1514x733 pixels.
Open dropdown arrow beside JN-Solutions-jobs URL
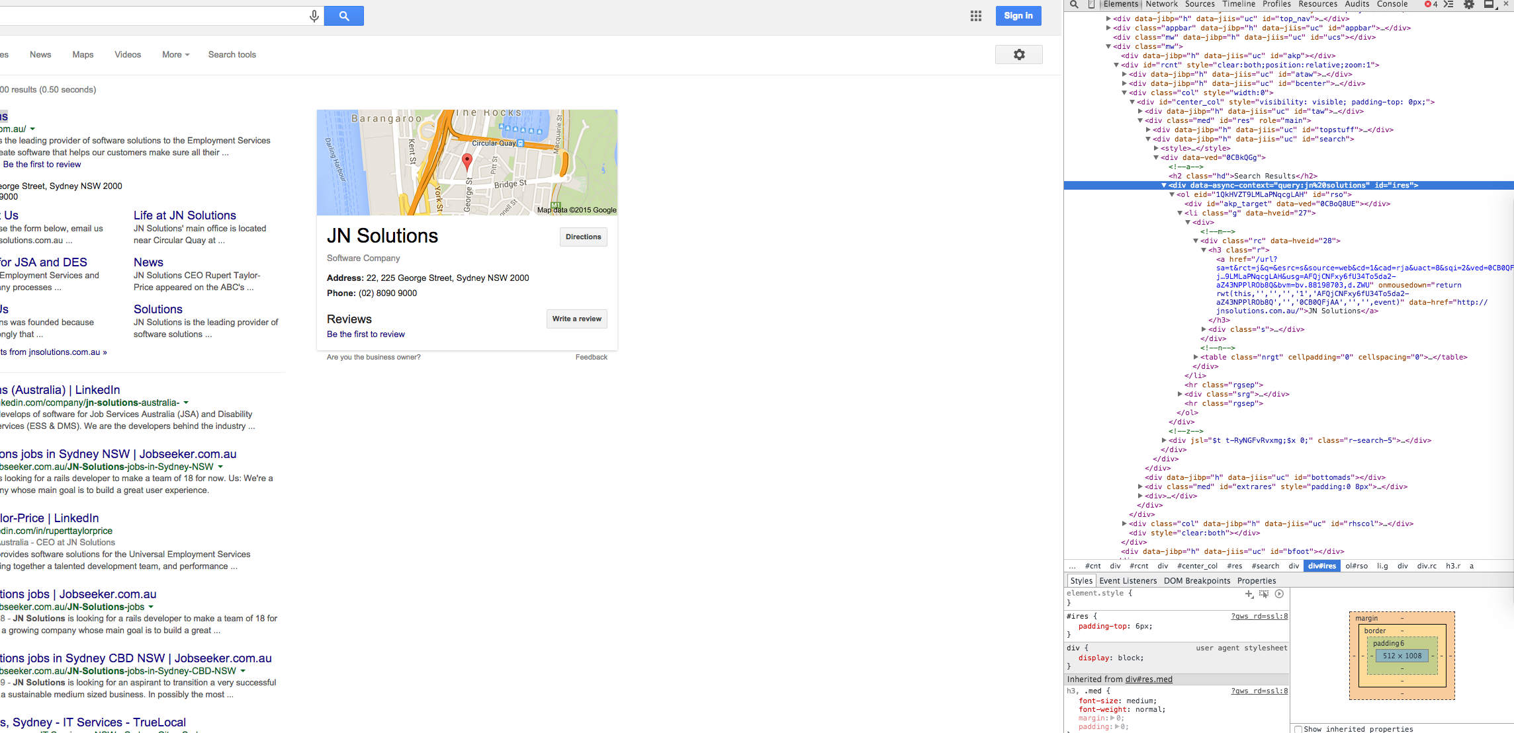click(x=151, y=607)
